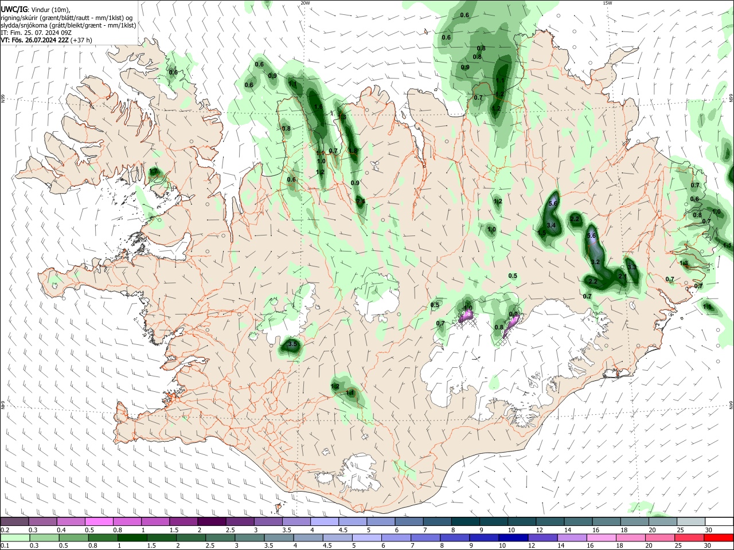The image size is (734, 550).
Task: Click the '15W' longitude label at top
Action: (x=607, y=3)
